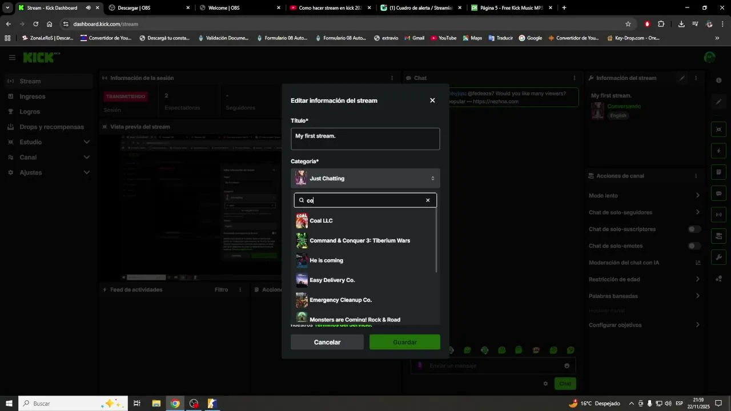Choose Command & Conquer 3: Tiberium Wars
731x411 pixels.
365,241
